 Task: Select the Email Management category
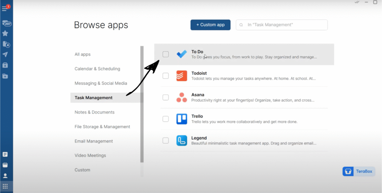[x=94, y=141]
